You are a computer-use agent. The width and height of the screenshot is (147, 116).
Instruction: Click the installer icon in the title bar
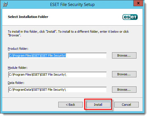5,4
